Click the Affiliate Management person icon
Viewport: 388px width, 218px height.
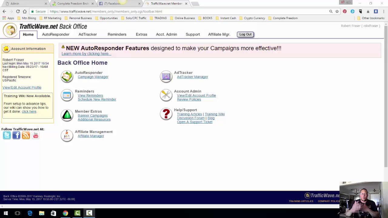67,135
